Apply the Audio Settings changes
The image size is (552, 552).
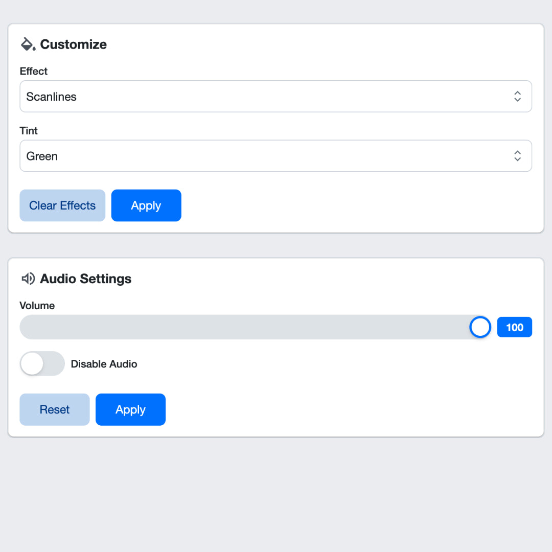point(130,409)
